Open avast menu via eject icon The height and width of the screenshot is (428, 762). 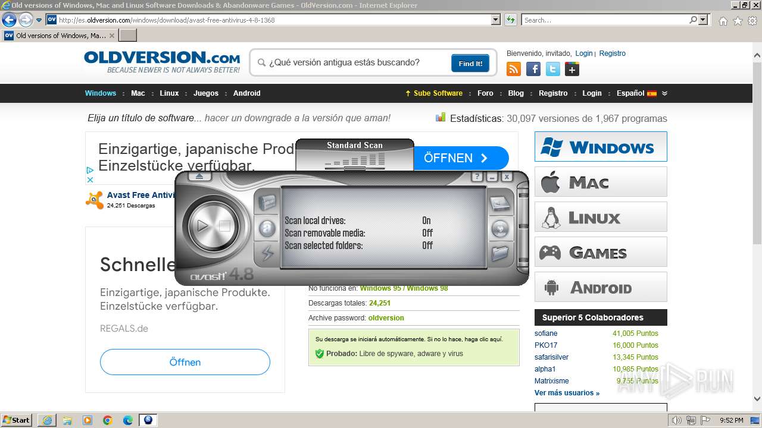pyautogui.click(x=199, y=177)
